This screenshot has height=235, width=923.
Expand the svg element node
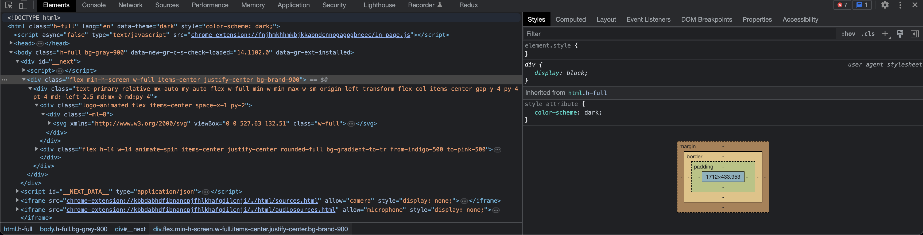pos(49,123)
